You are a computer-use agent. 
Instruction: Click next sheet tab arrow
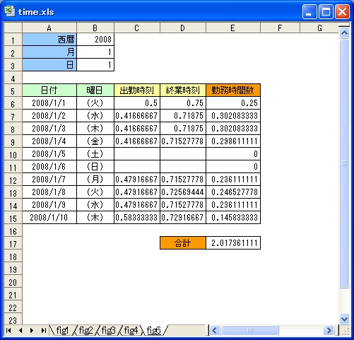[32, 331]
